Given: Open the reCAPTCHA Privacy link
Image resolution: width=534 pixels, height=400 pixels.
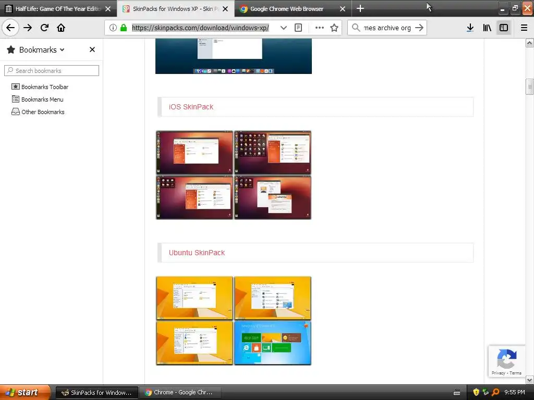Looking at the screenshot, I should point(498,373).
